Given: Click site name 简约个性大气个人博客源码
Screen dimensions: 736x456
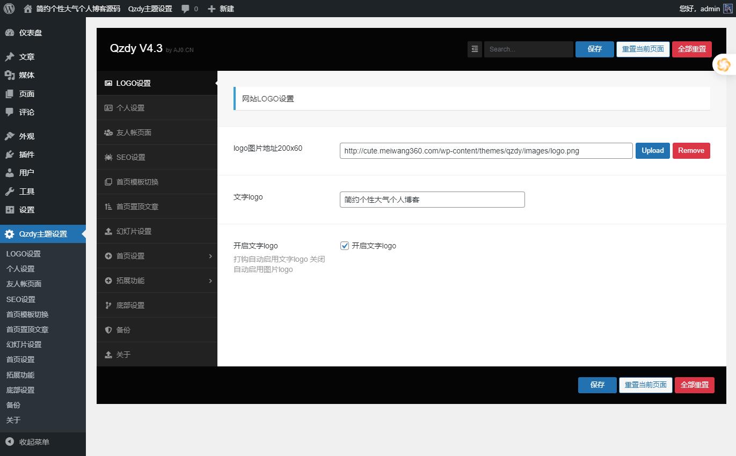Looking at the screenshot, I should click(x=78, y=9).
